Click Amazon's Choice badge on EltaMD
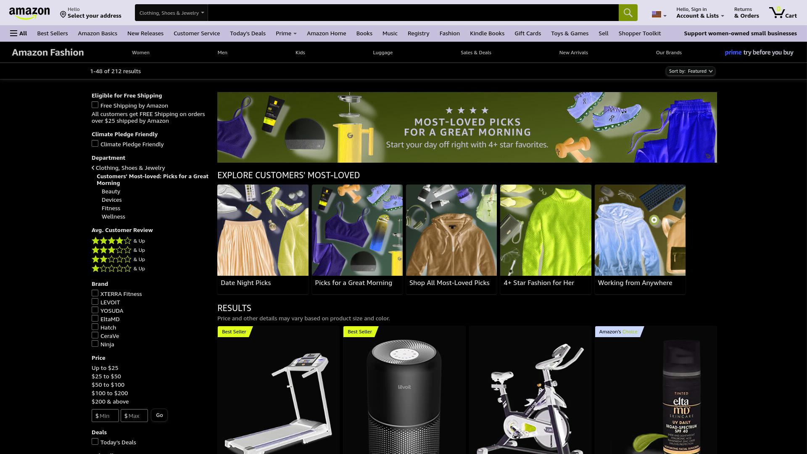807x454 pixels. (619, 332)
